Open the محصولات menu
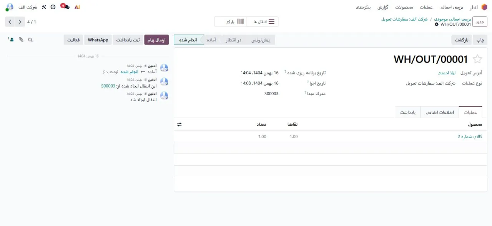The image size is (492, 226). click(x=404, y=7)
